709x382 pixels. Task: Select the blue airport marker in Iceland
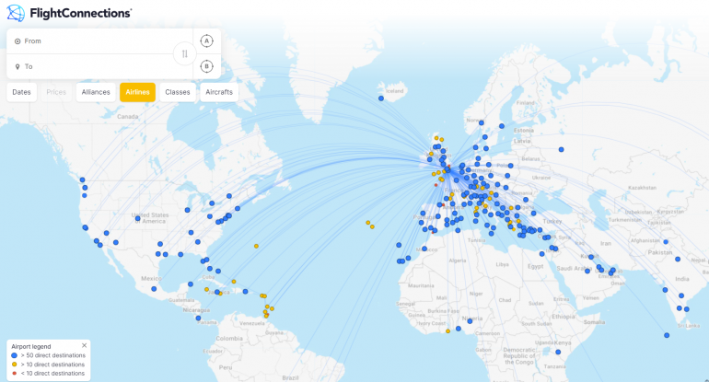(380, 98)
